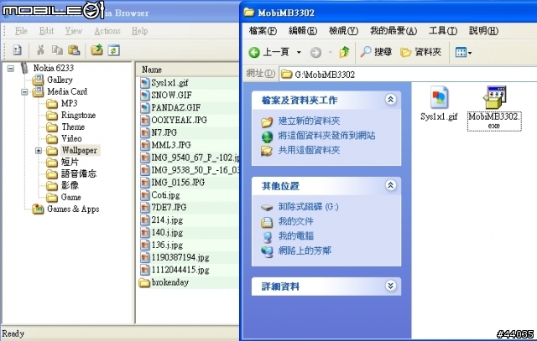Viewport: 537px width, 341px height.
Task: Click the first toolbar icon in Media Browser
Action: pyautogui.click(x=17, y=50)
